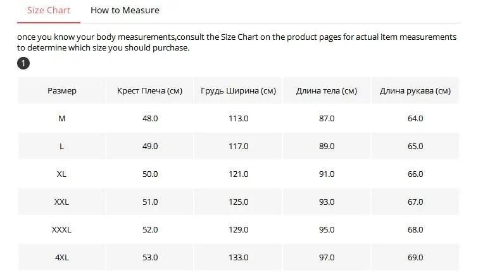Select the L size row label

coord(61,147)
